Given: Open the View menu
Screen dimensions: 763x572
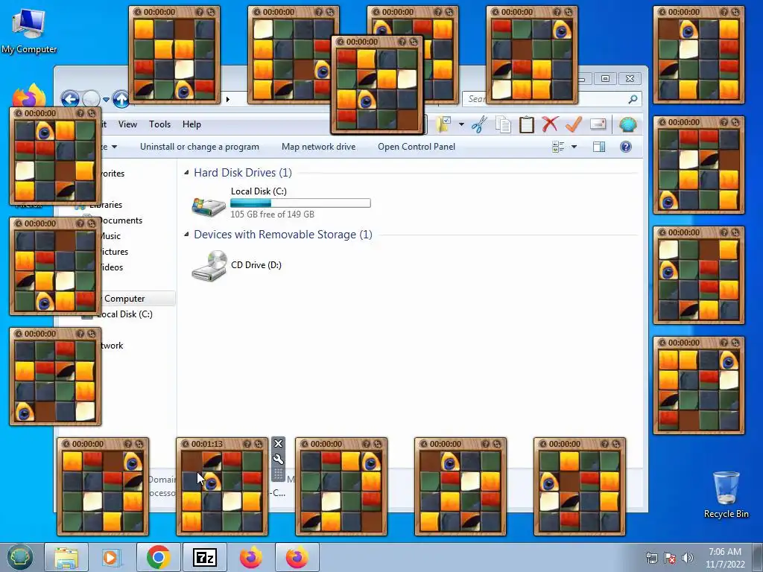Looking at the screenshot, I should tap(127, 124).
